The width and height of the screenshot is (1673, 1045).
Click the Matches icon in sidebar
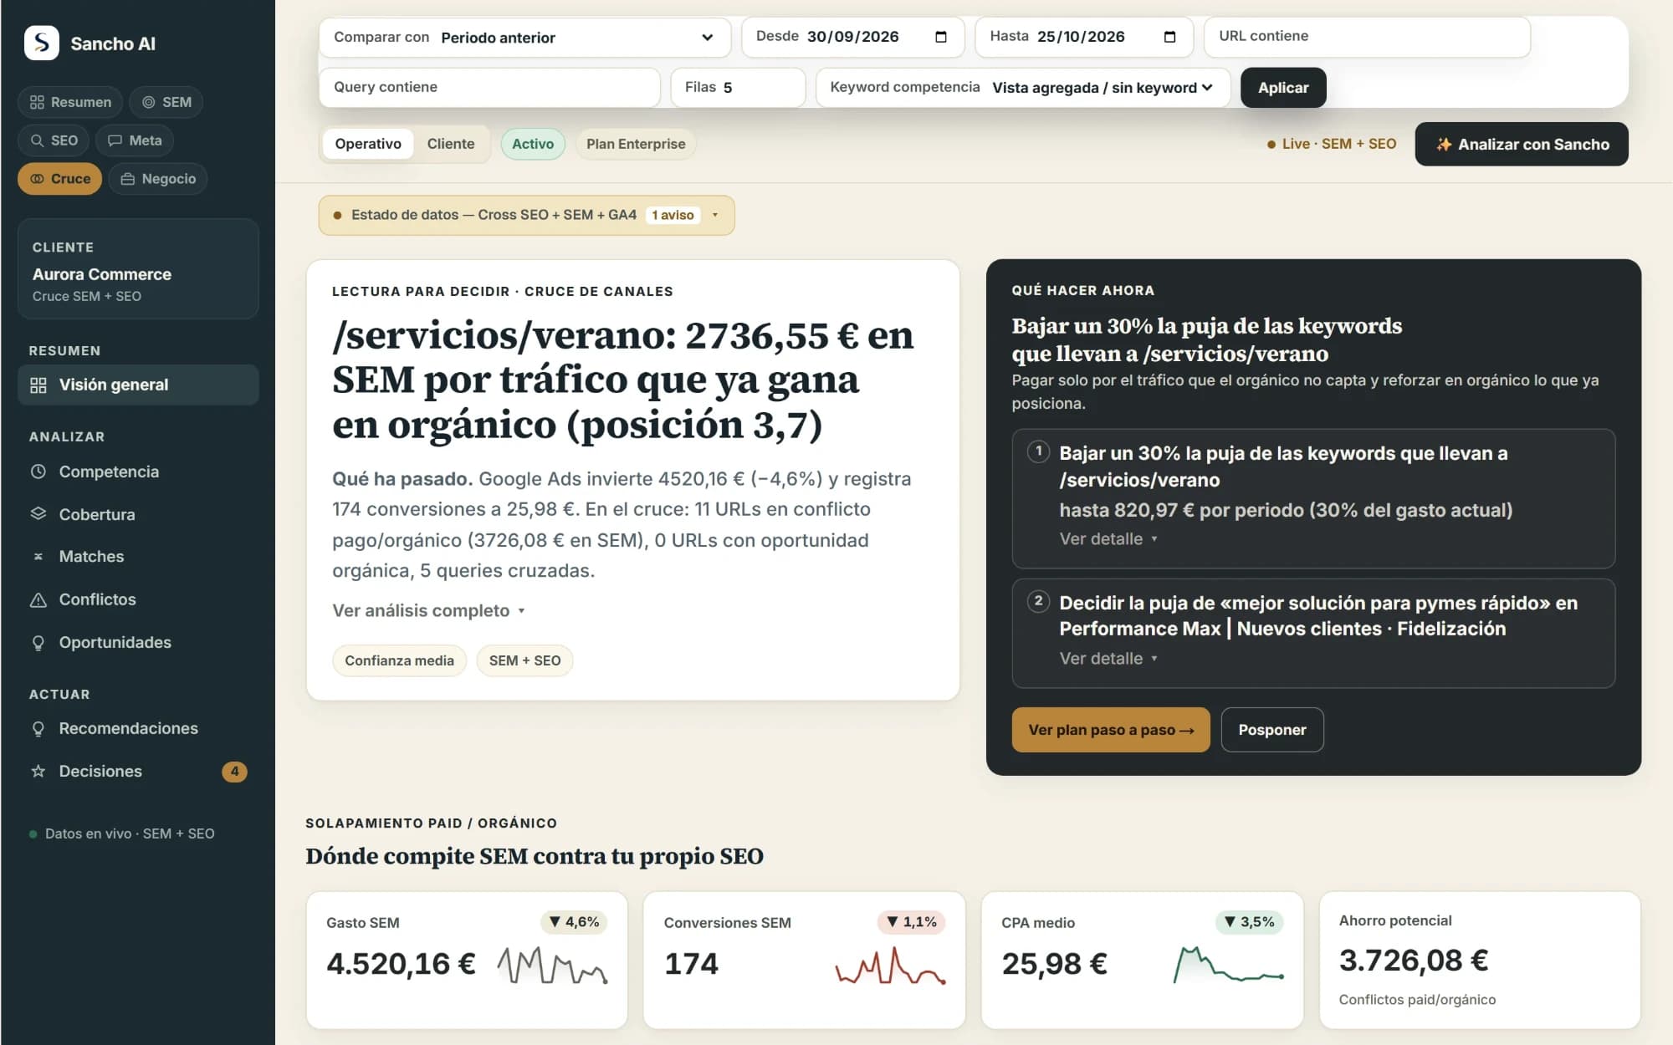click(x=38, y=557)
